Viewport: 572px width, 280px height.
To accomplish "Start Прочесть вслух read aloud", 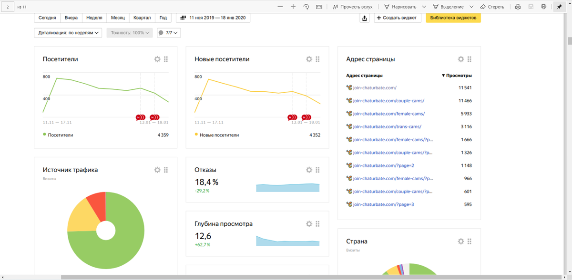I will point(352,7).
